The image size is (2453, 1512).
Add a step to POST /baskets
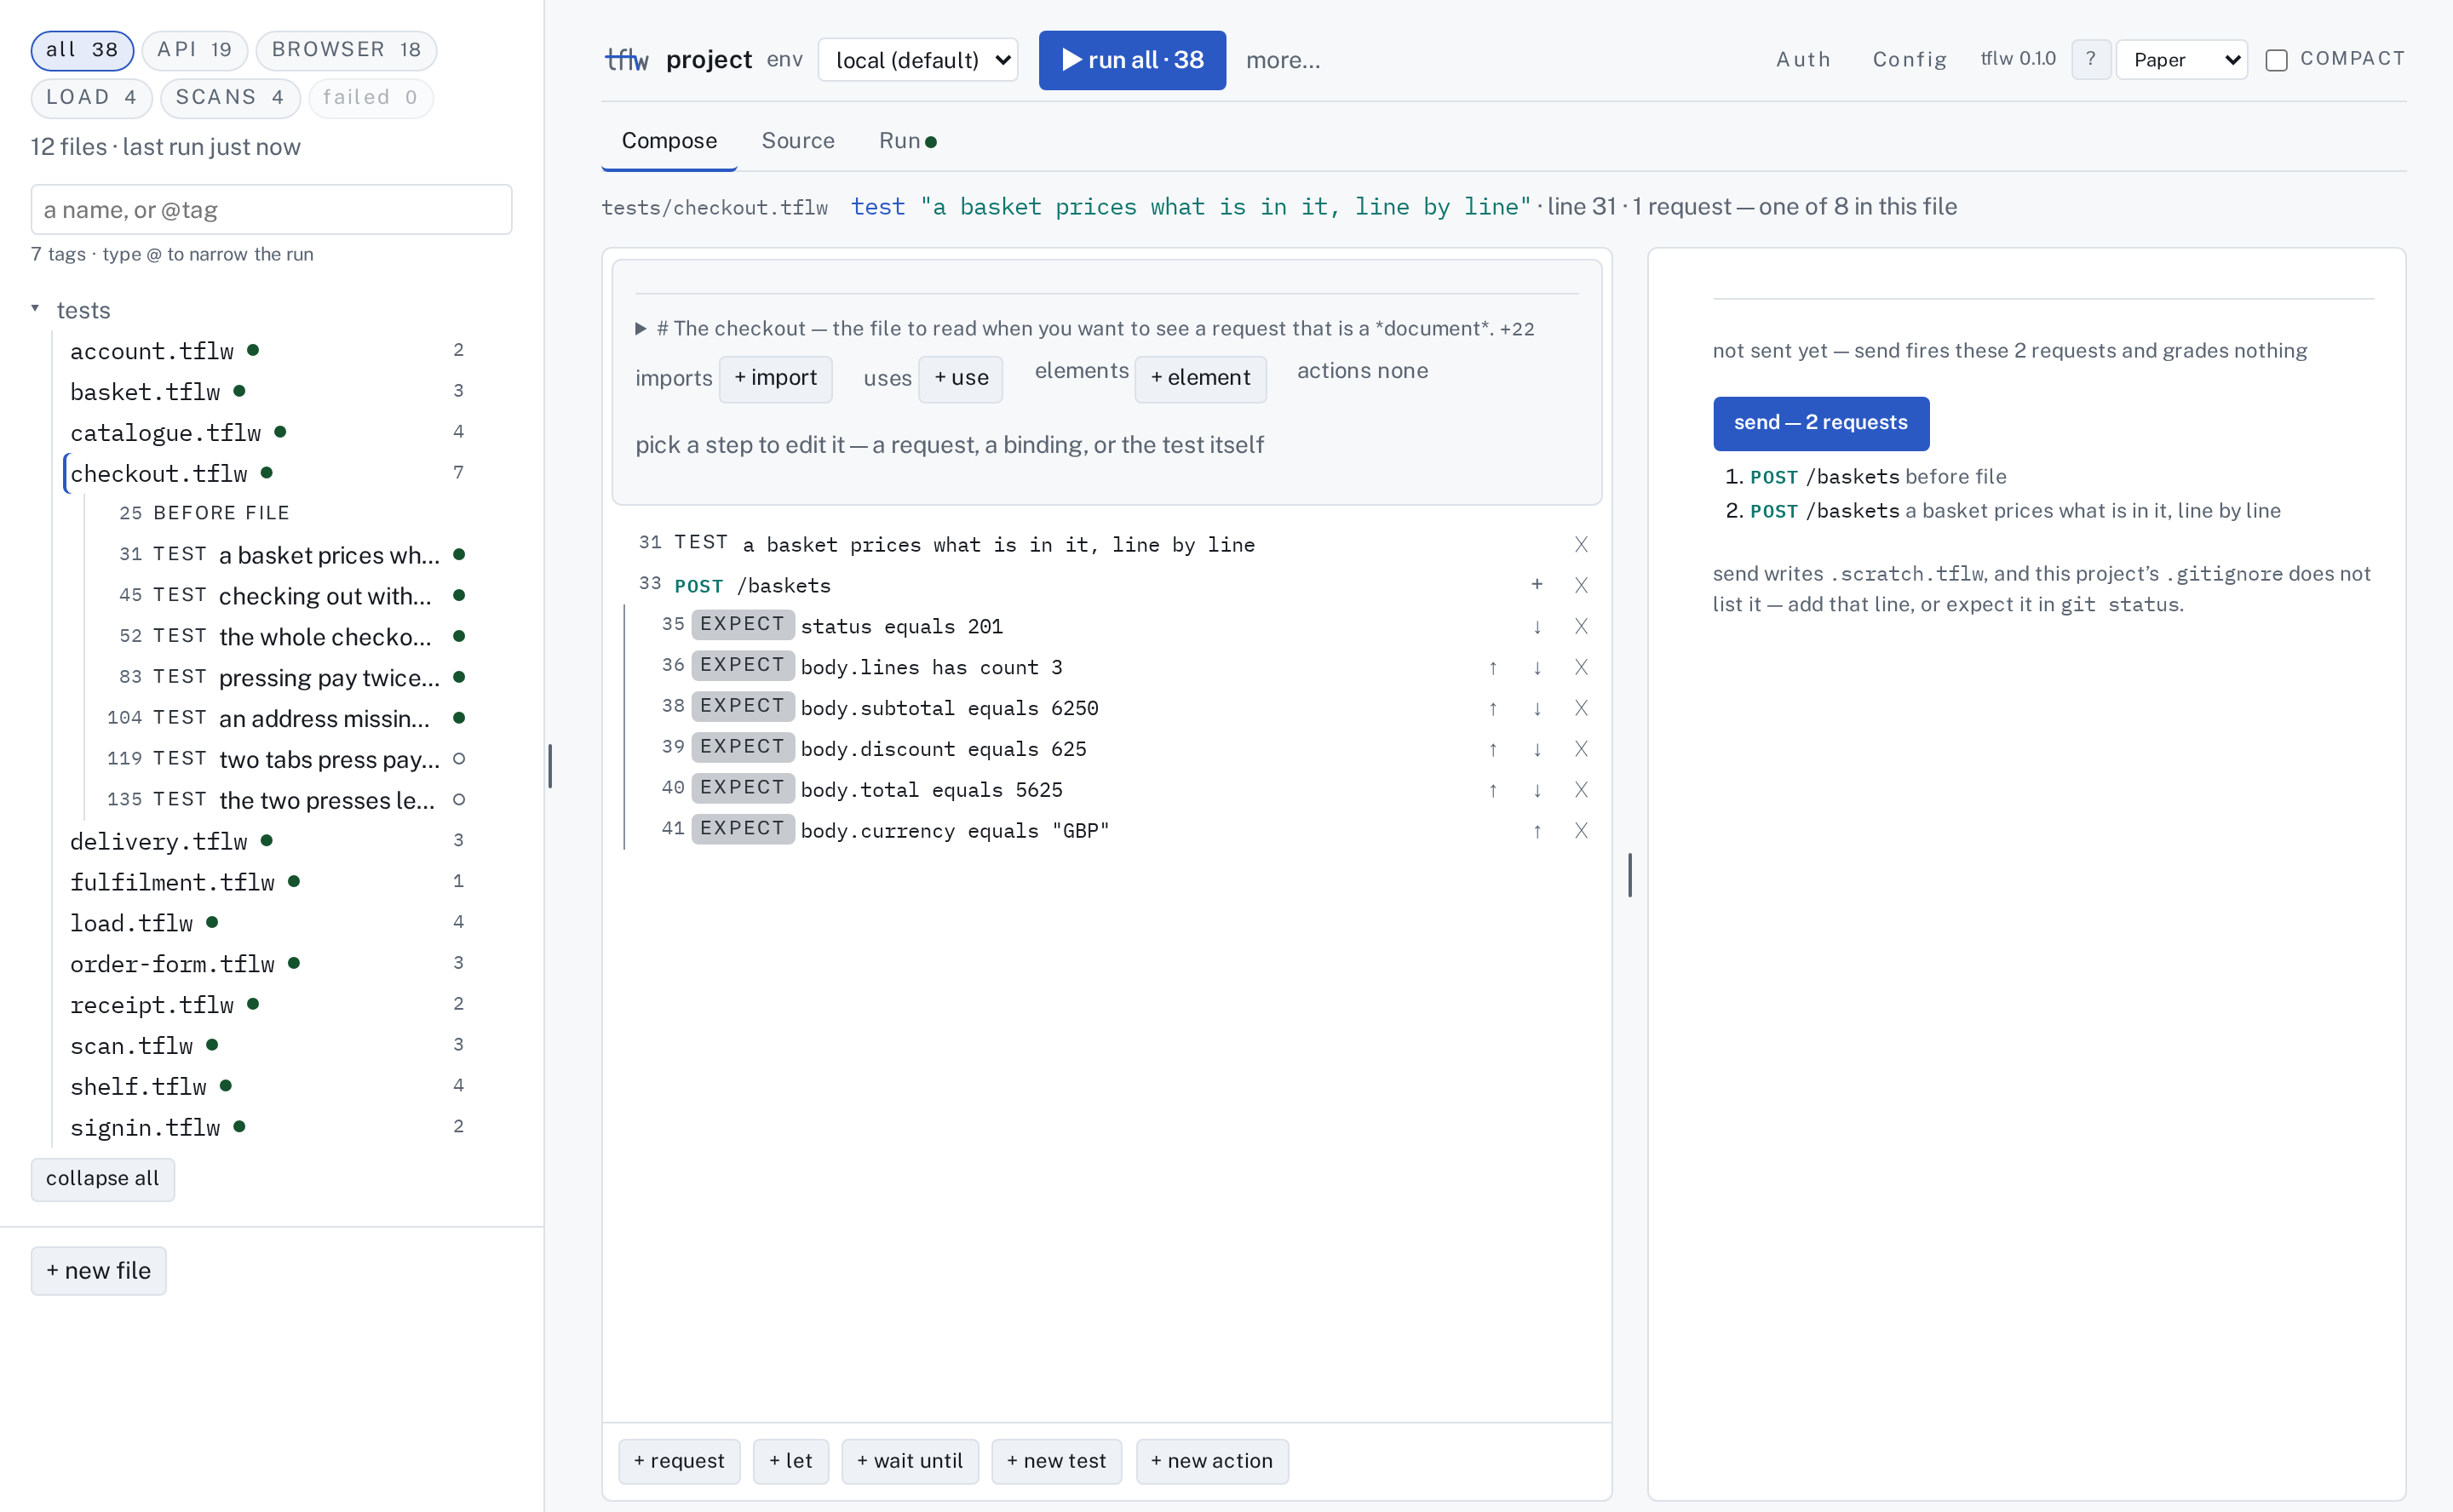point(1537,585)
